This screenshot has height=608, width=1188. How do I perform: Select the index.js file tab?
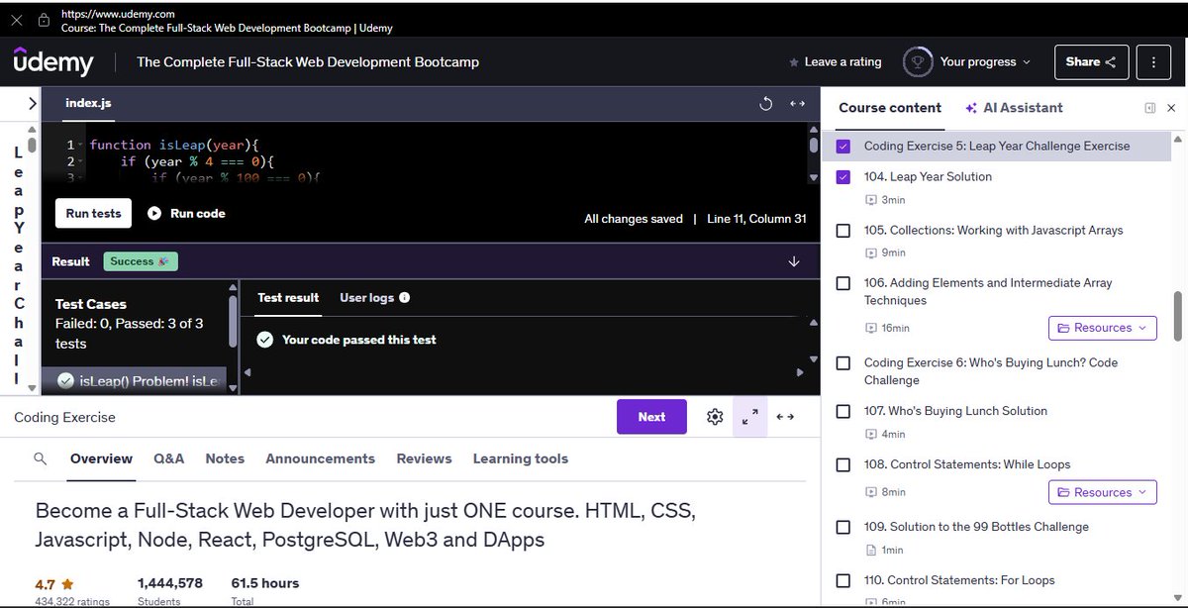click(x=88, y=103)
